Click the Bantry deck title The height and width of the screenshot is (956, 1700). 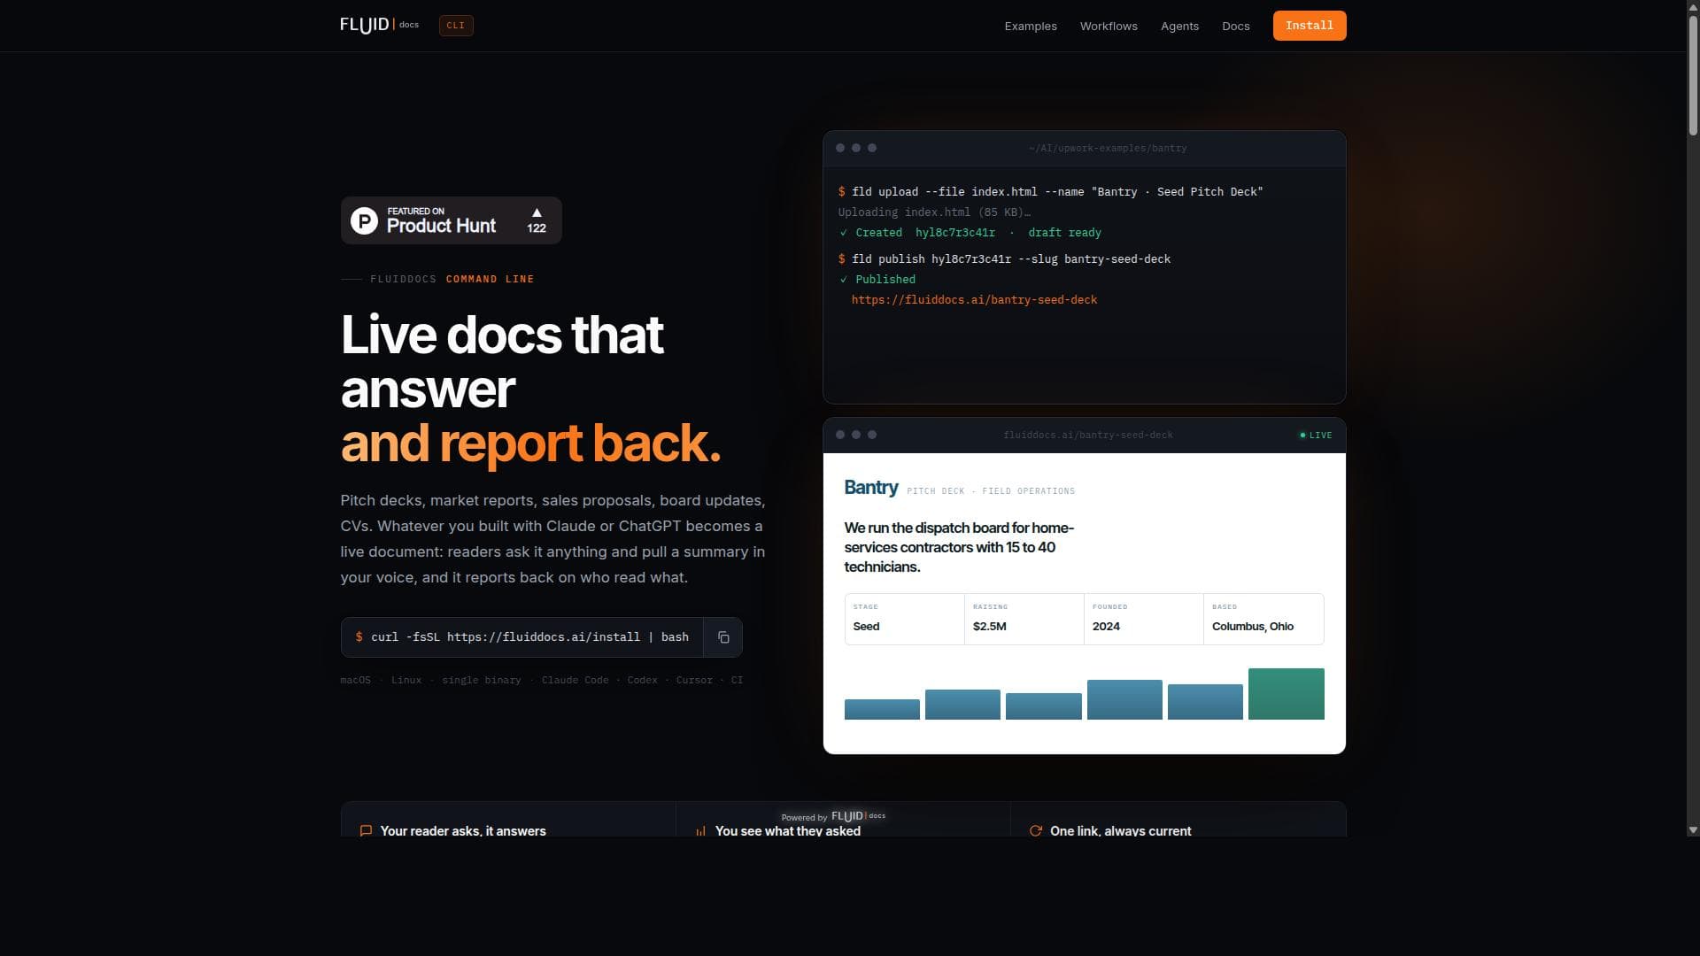[x=871, y=488]
